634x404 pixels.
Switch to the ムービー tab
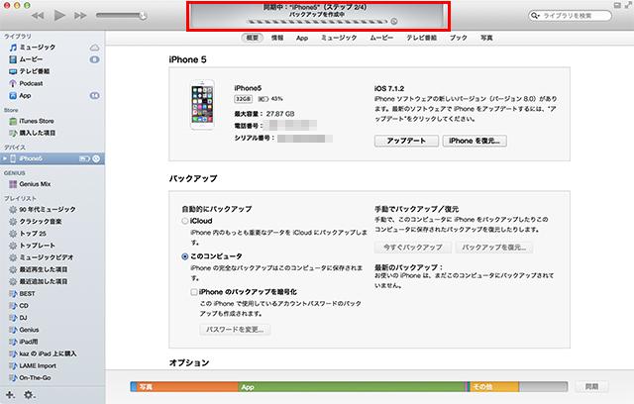[381, 38]
